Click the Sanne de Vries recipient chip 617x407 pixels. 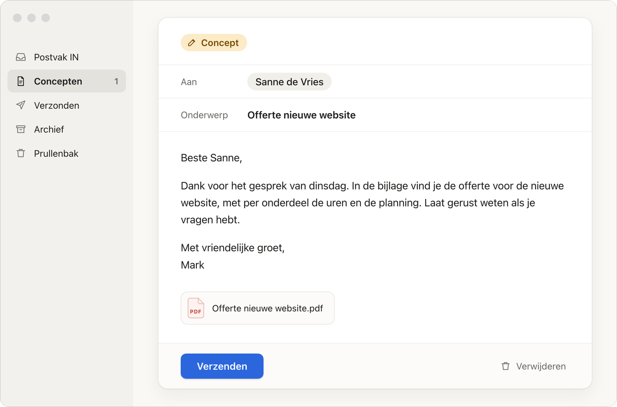289,82
